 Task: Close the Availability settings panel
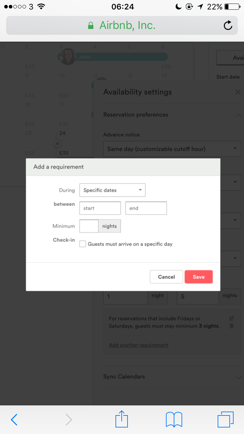pyautogui.click(x=238, y=92)
